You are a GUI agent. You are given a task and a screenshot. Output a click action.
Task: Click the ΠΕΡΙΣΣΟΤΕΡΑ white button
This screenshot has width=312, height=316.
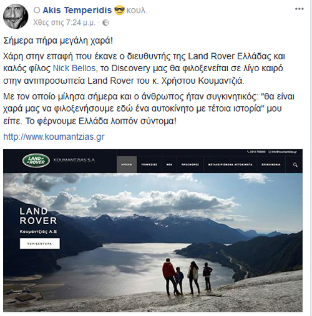[40, 244]
